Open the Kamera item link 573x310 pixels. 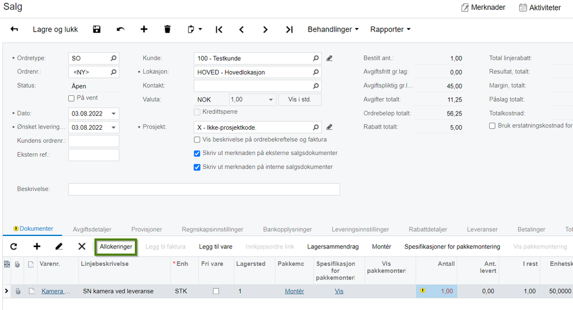pyautogui.click(x=56, y=292)
